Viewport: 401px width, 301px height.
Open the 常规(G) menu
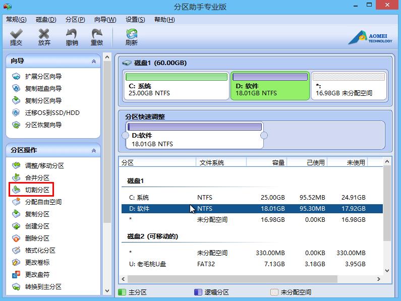click(16, 20)
